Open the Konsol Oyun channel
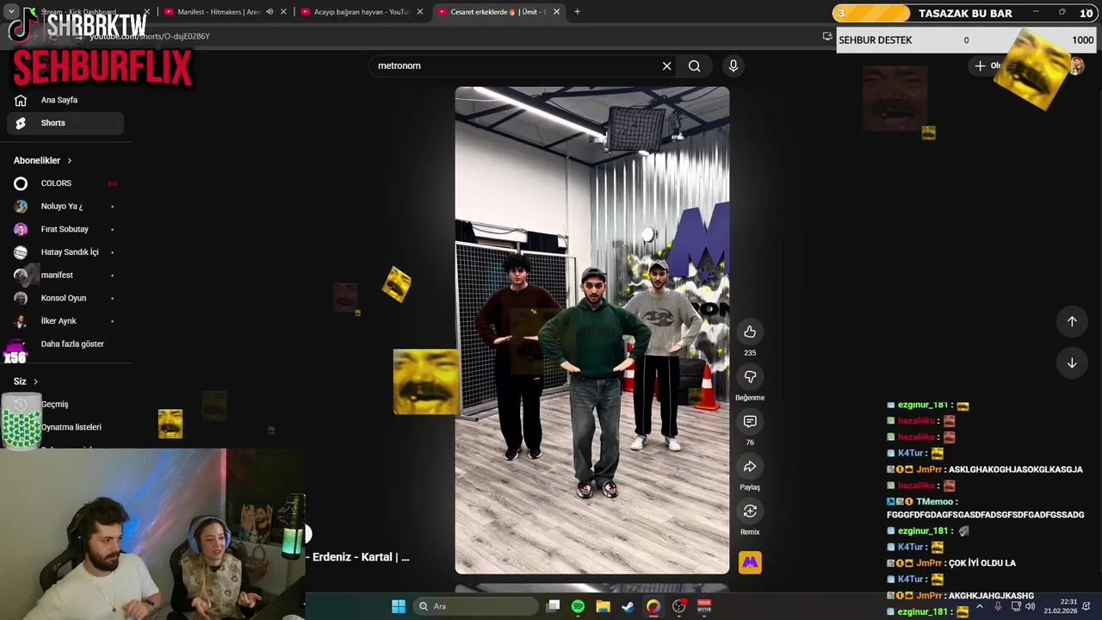 [x=65, y=298]
